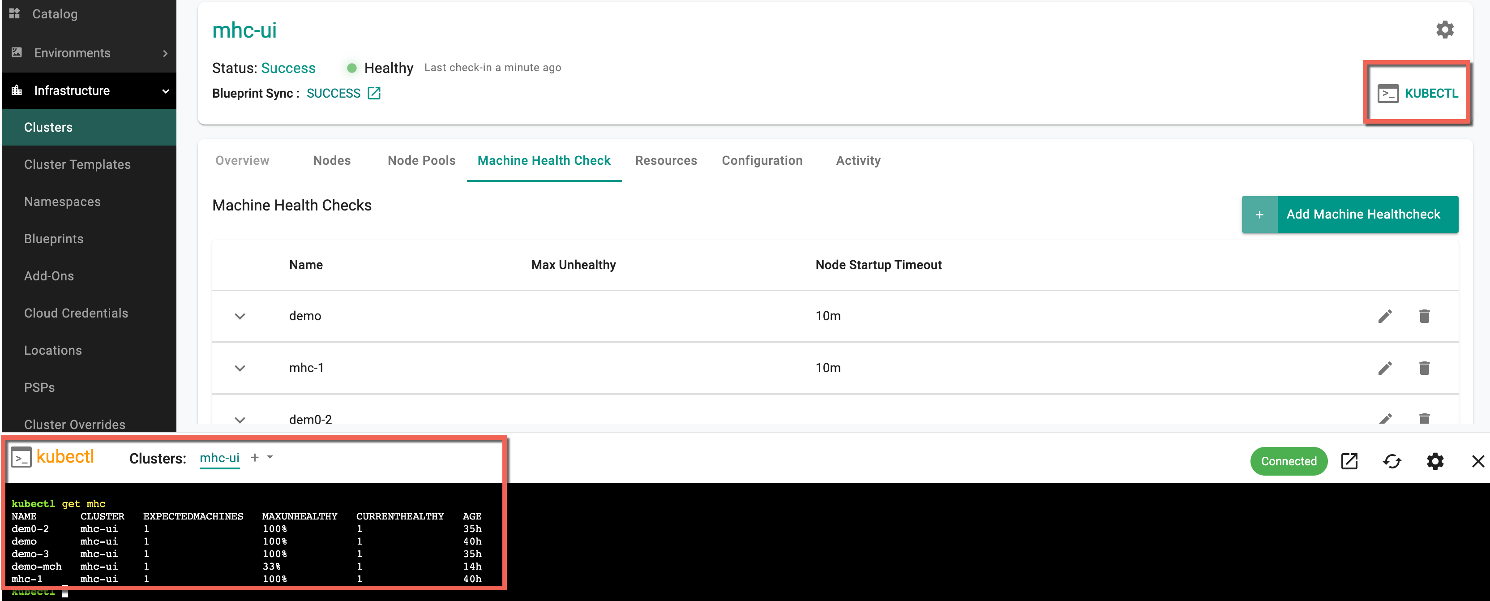Click the Connected status badge
The image size is (1490, 601).
point(1288,462)
